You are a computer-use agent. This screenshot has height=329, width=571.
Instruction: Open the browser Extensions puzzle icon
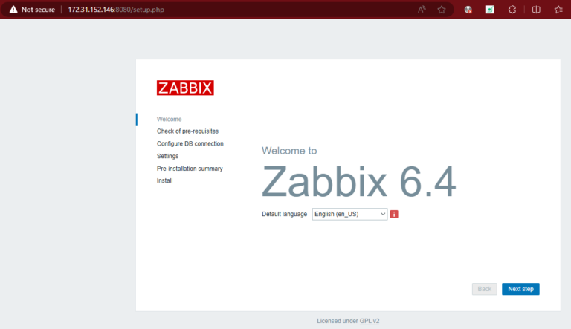click(x=512, y=10)
